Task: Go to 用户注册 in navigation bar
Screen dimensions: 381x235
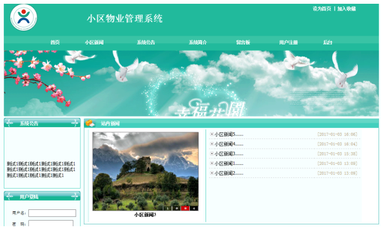Action: click(288, 42)
